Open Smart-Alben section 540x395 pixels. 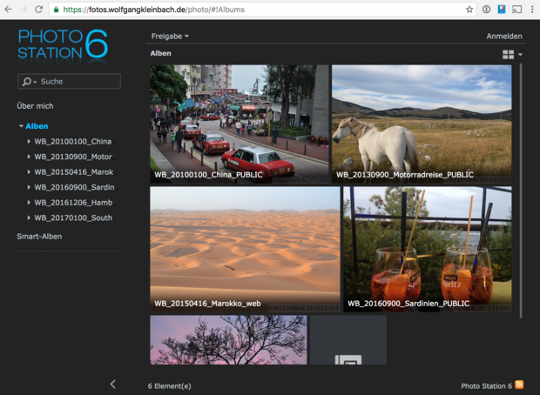point(39,236)
